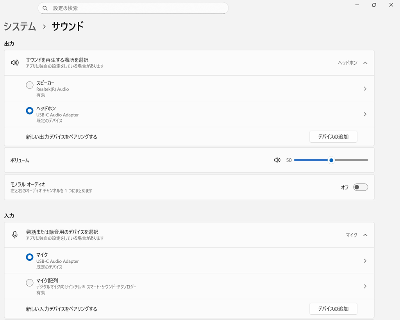The height and width of the screenshot is (320, 400).
Task: Select the マイク USB-C Audio Adapter input
Action: click(30, 257)
